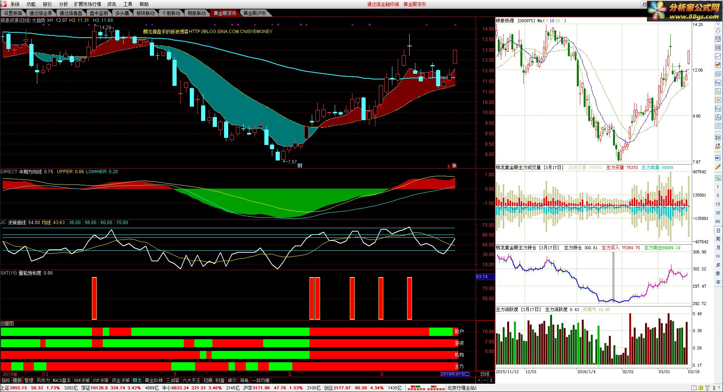Click the 通达信金融终端 title link
Image resolution: width=723 pixels, height=392 pixels.
(x=383, y=4)
